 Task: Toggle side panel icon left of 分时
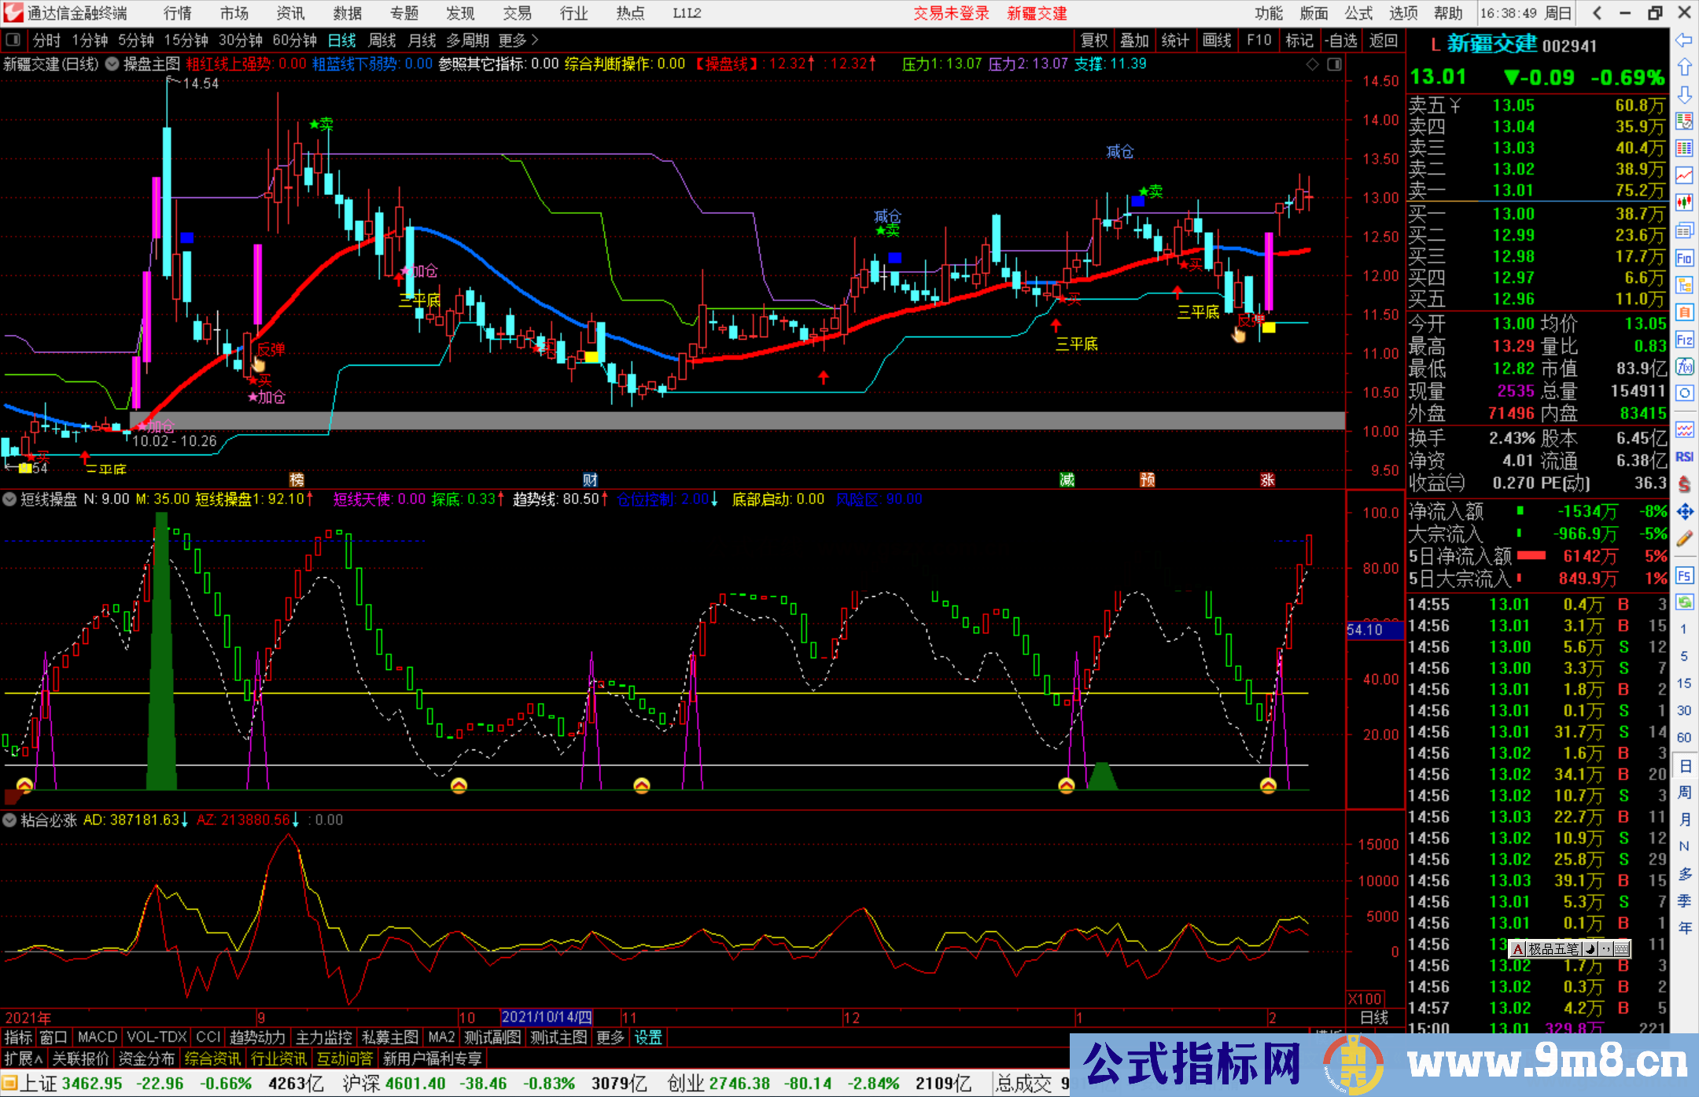[x=13, y=40]
